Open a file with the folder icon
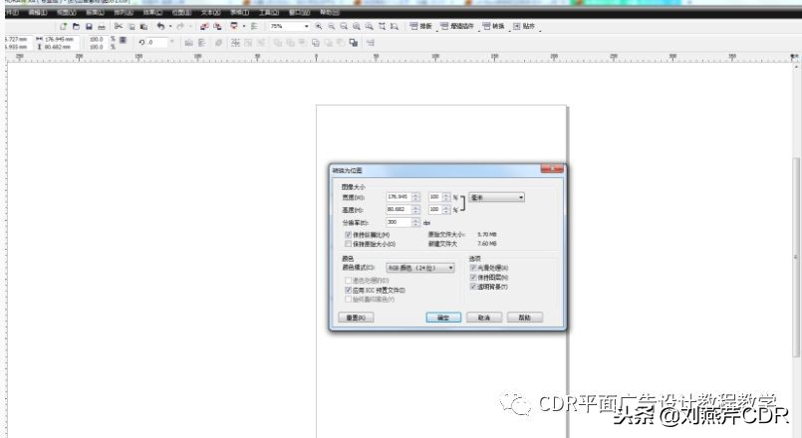802x438 pixels. (76, 26)
